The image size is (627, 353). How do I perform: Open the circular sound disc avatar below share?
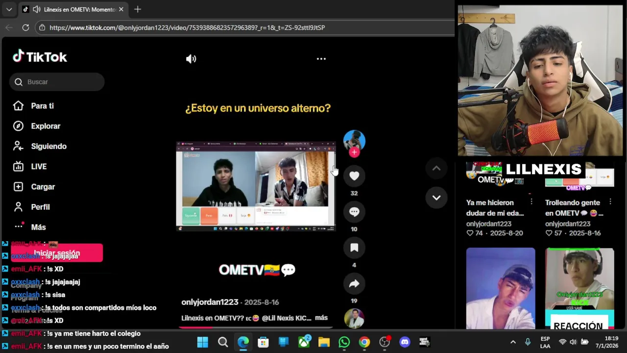354,319
